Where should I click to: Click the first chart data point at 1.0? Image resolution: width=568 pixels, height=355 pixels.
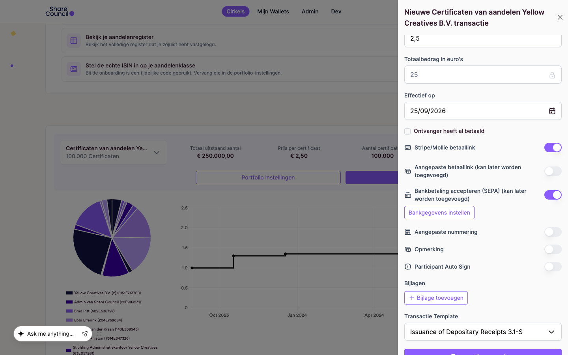pos(192,268)
